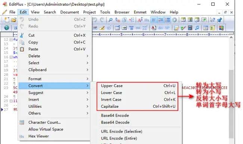
Task: Open the Browser menu
Action: click(x=122, y=12)
